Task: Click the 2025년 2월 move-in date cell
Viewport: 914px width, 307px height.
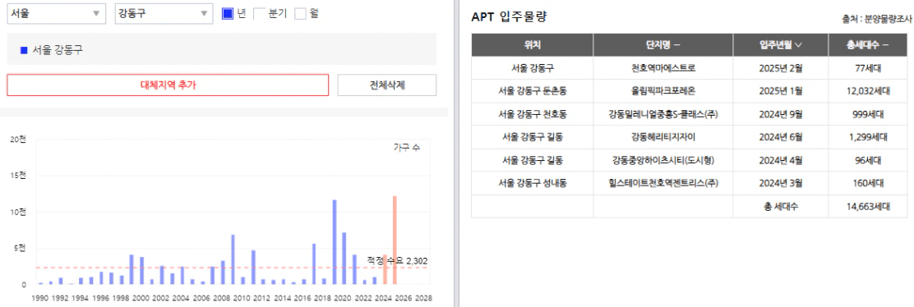Action: [x=781, y=68]
